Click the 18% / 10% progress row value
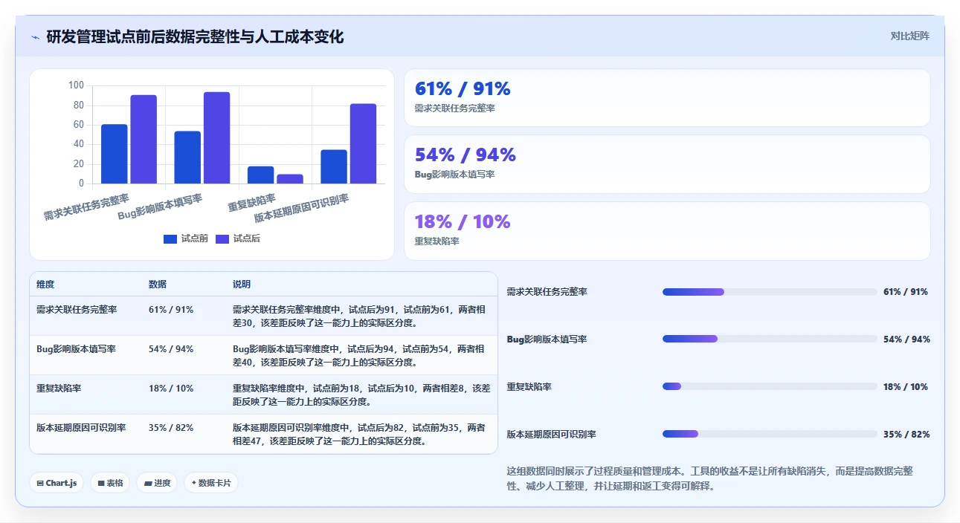 [x=906, y=387]
